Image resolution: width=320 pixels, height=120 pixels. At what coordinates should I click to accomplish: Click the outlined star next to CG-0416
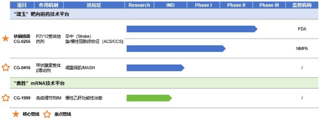(5, 68)
